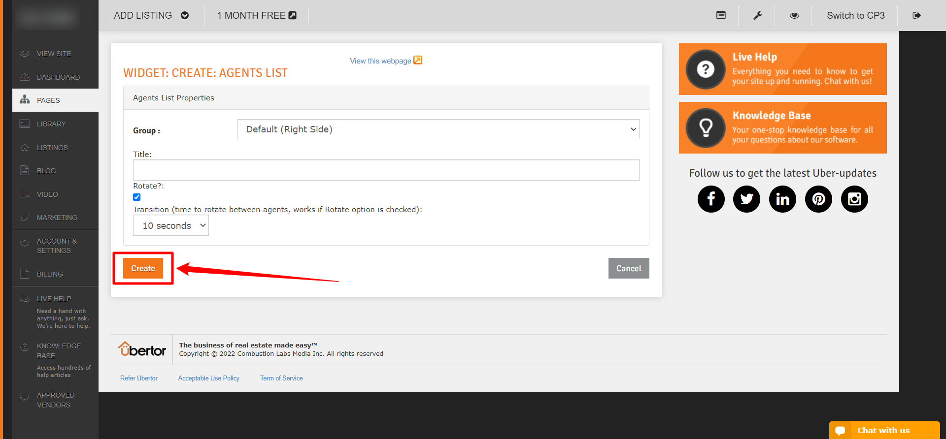The height and width of the screenshot is (439, 946).
Task: Open LIVE HELP in sidebar
Action: (54, 298)
